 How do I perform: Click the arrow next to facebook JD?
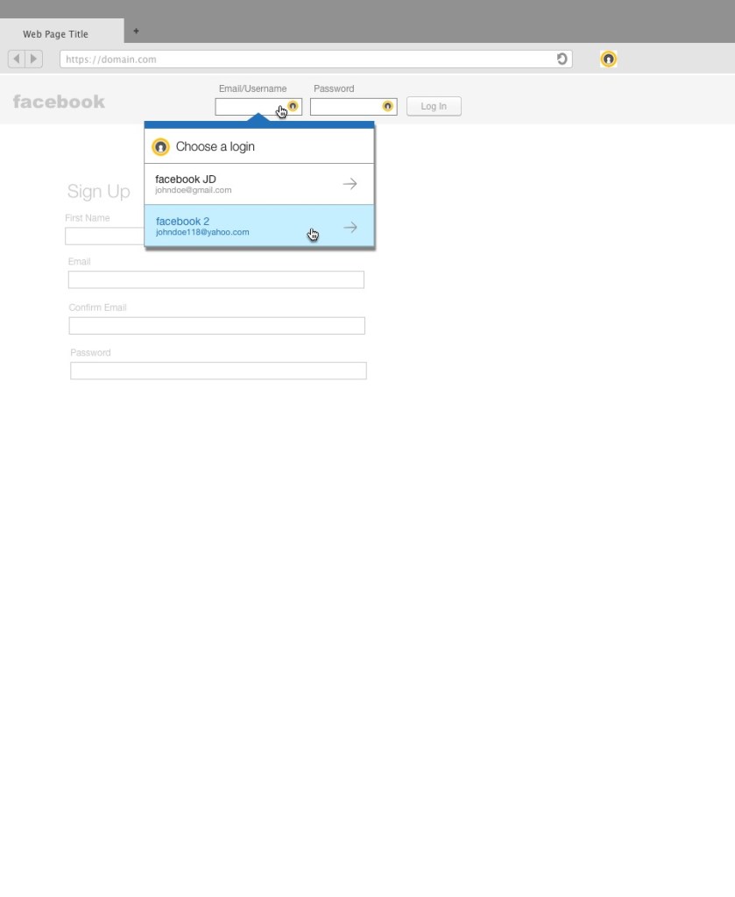pyautogui.click(x=350, y=184)
